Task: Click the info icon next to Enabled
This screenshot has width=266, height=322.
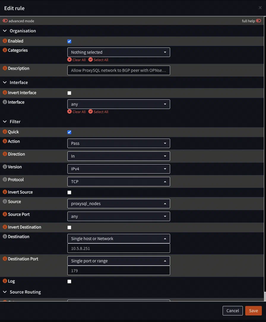Action: (x=5, y=41)
